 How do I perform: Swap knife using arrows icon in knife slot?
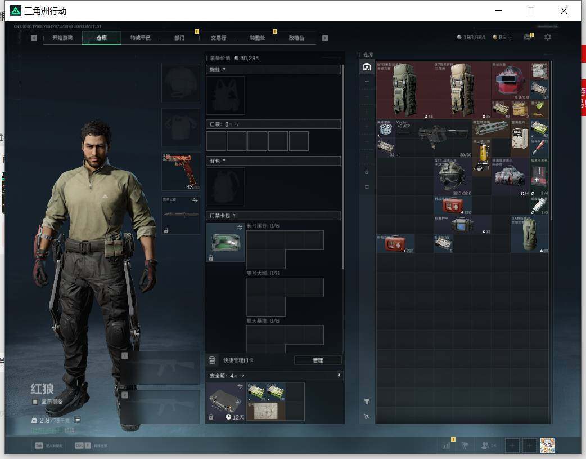click(195, 200)
